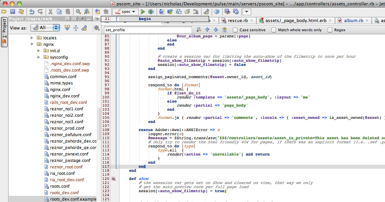The height and width of the screenshot is (202, 385).
Task: Redo the last undone edit
Action: click(40, 12)
